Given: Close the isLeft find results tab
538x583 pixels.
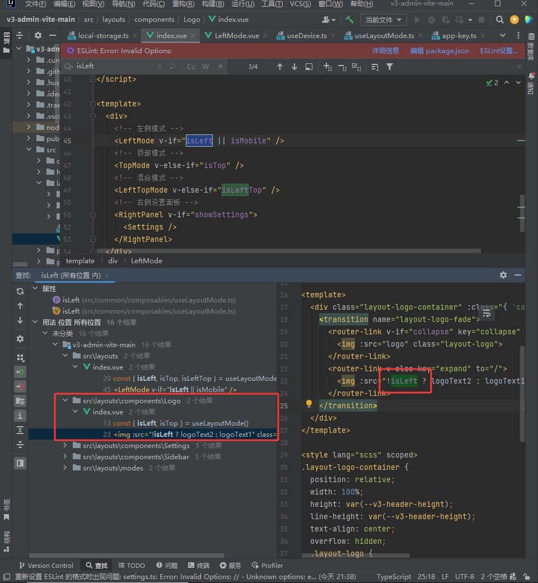Looking at the screenshot, I should (107, 275).
